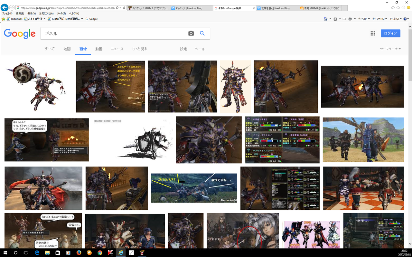
Task: Launch Google Chrome from the taskbar
Action: click(100, 253)
